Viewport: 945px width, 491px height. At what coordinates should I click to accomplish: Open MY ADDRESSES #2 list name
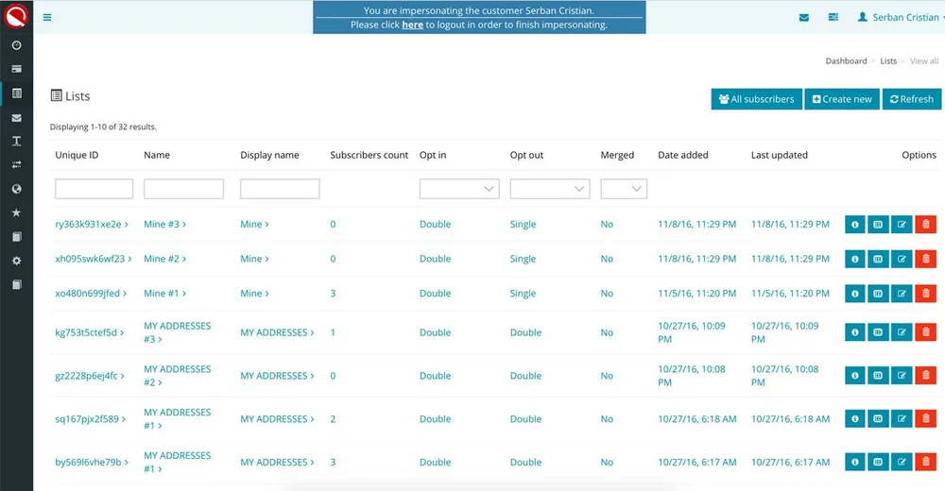point(178,376)
